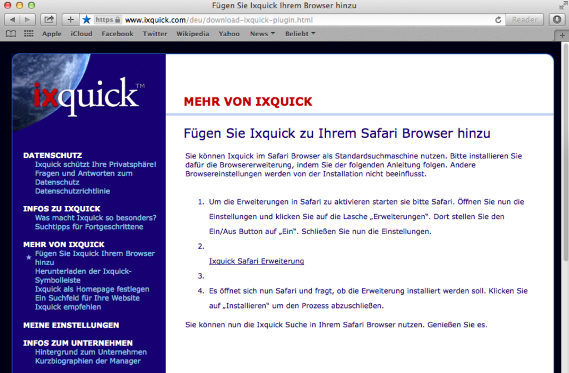Open the iCloud bookmark
Screen dimensions: 569x373
click(x=81, y=34)
